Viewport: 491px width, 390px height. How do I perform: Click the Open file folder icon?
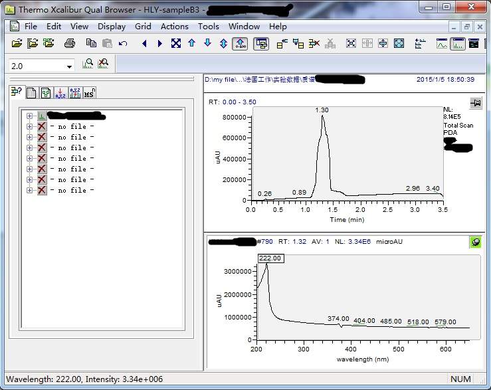(x=16, y=43)
